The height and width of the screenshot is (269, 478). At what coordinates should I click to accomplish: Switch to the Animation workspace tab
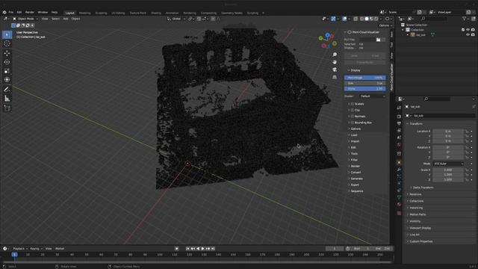(x=172, y=13)
